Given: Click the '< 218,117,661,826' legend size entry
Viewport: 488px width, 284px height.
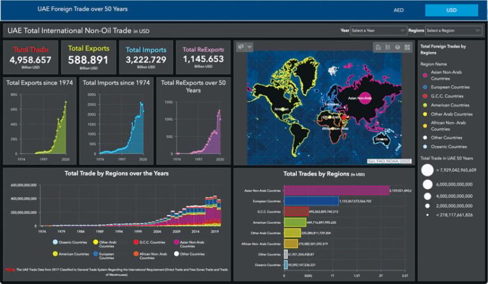Looking at the screenshot, I should pos(450,215).
